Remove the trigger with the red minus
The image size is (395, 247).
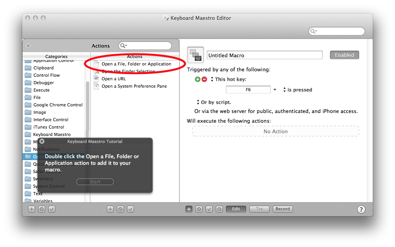pos(204,79)
